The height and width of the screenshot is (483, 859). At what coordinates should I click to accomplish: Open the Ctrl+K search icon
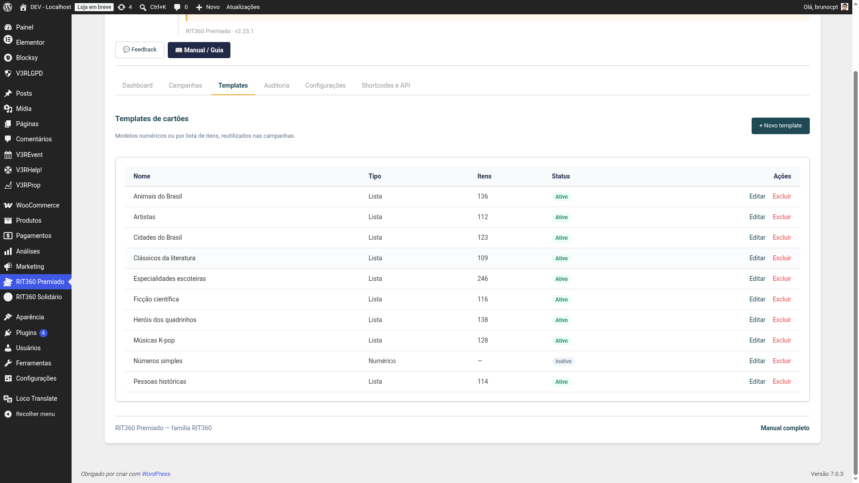click(x=143, y=7)
